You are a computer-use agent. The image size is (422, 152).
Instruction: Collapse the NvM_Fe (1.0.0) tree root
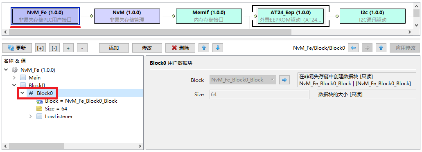pyautogui.click(x=6, y=70)
